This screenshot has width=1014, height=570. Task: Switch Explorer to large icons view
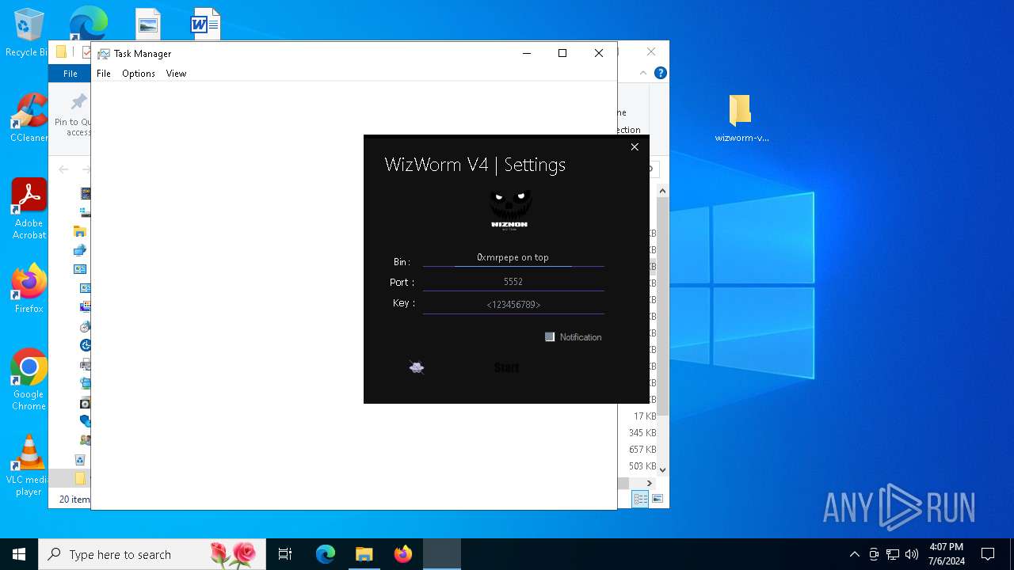click(657, 499)
